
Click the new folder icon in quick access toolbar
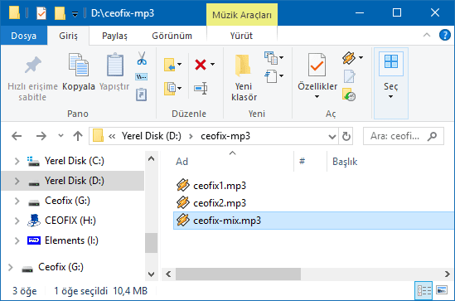click(x=60, y=13)
